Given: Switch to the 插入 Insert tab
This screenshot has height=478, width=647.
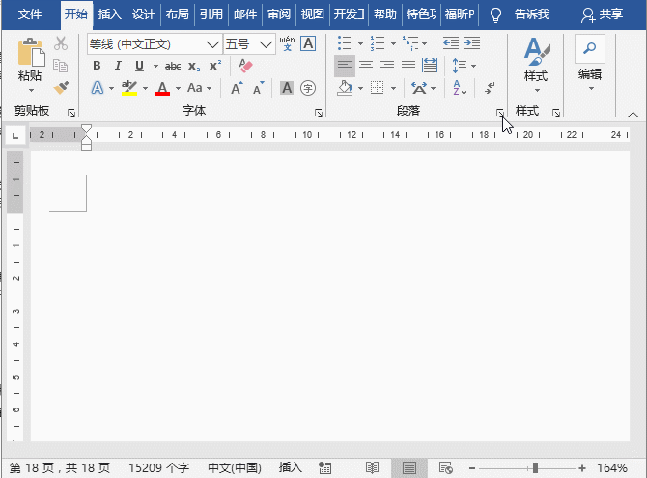Looking at the screenshot, I should point(109,14).
